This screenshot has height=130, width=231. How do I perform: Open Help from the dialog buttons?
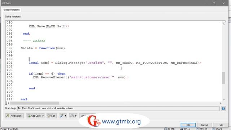(221, 125)
